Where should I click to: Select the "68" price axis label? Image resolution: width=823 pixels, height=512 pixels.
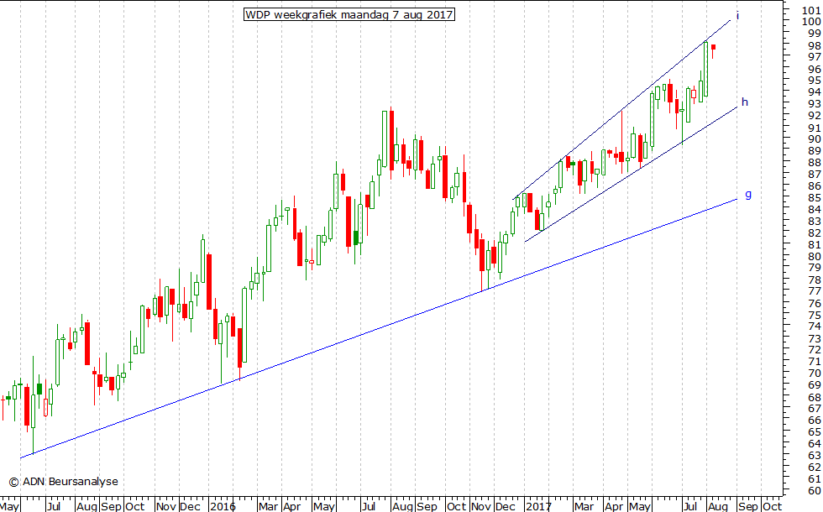pyautogui.click(x=815, y=397)
